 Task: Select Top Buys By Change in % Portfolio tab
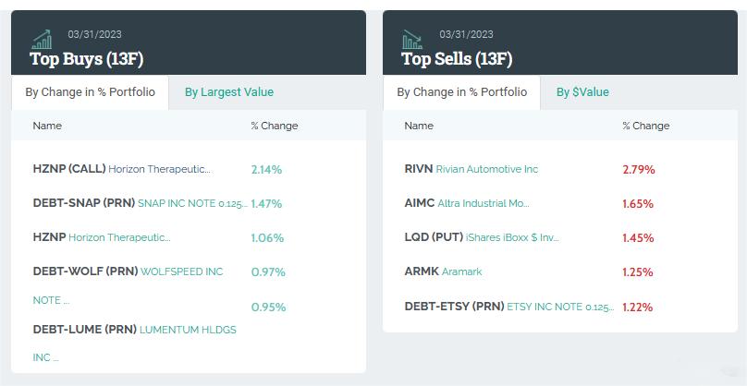click(x=90, y=92)
